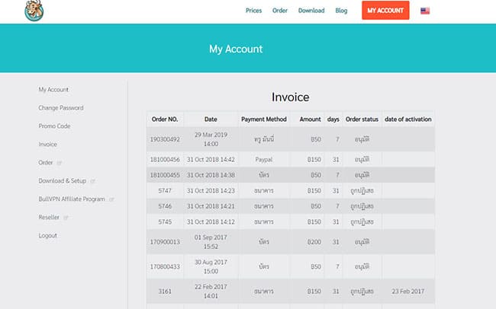Click external-link icon beside BullVPN Affiliate Program
The image size is (496, 309).
pos(111,199)
